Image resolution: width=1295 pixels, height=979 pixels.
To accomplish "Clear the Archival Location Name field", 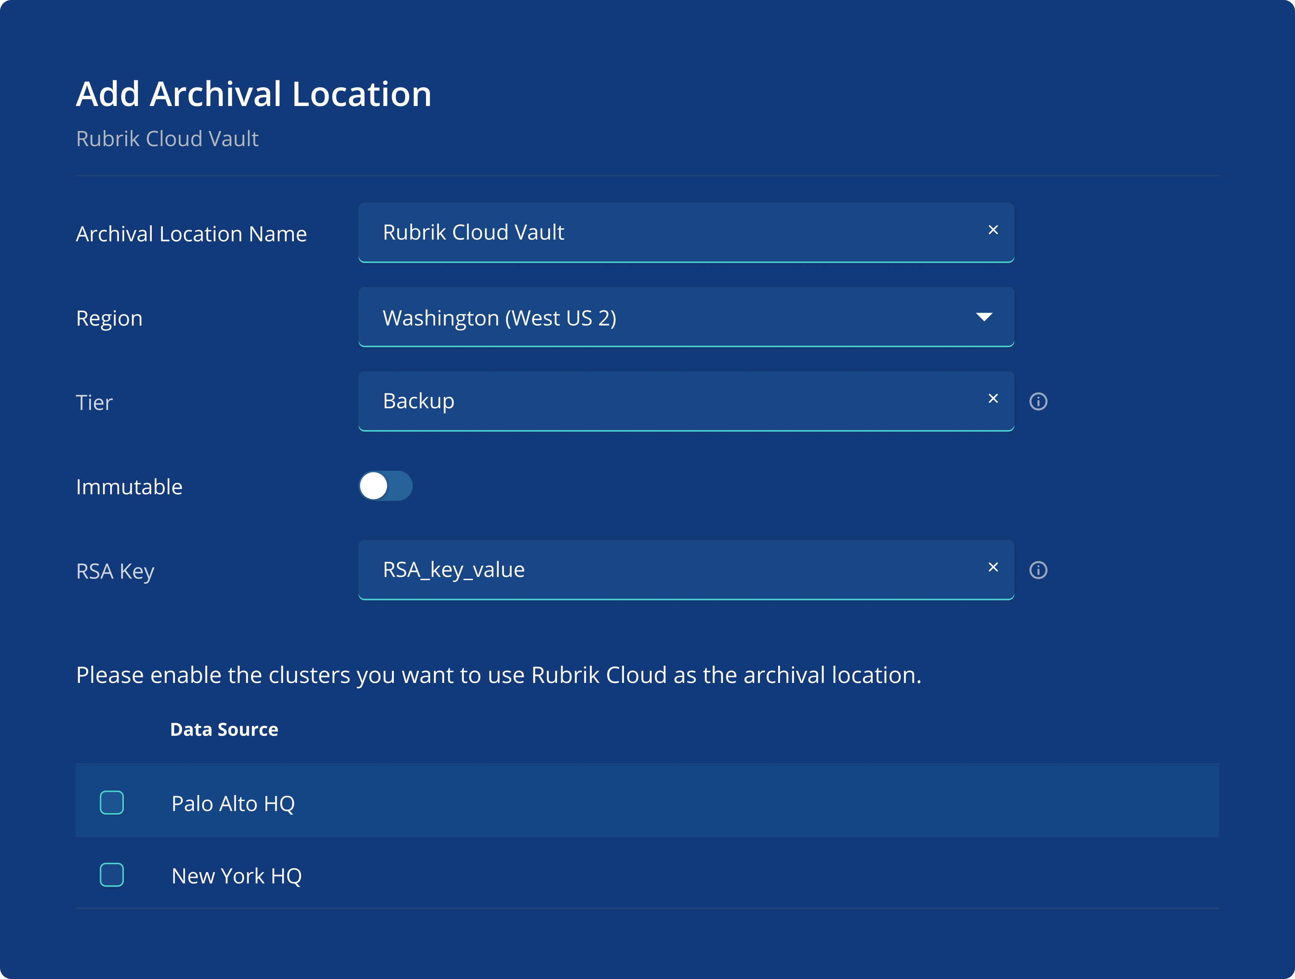I will [x=993, y=230].
